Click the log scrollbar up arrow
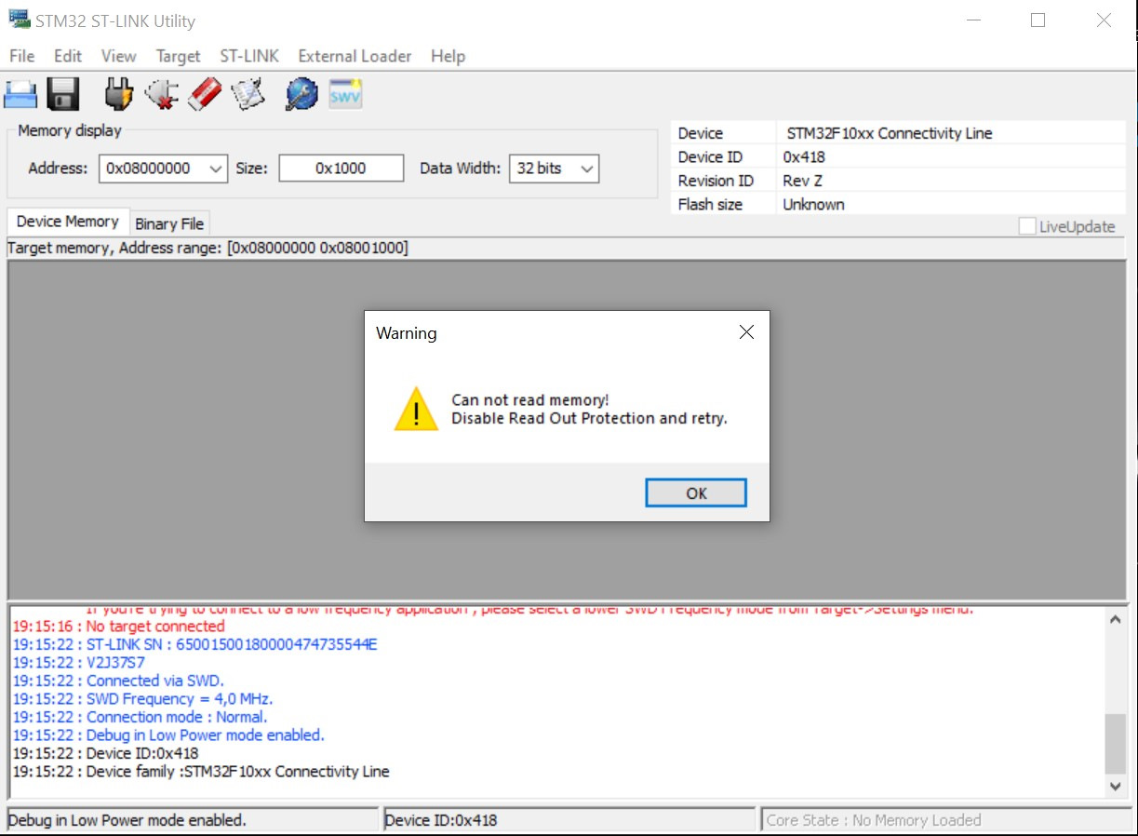1138x836 pixels. [1116, 619]
